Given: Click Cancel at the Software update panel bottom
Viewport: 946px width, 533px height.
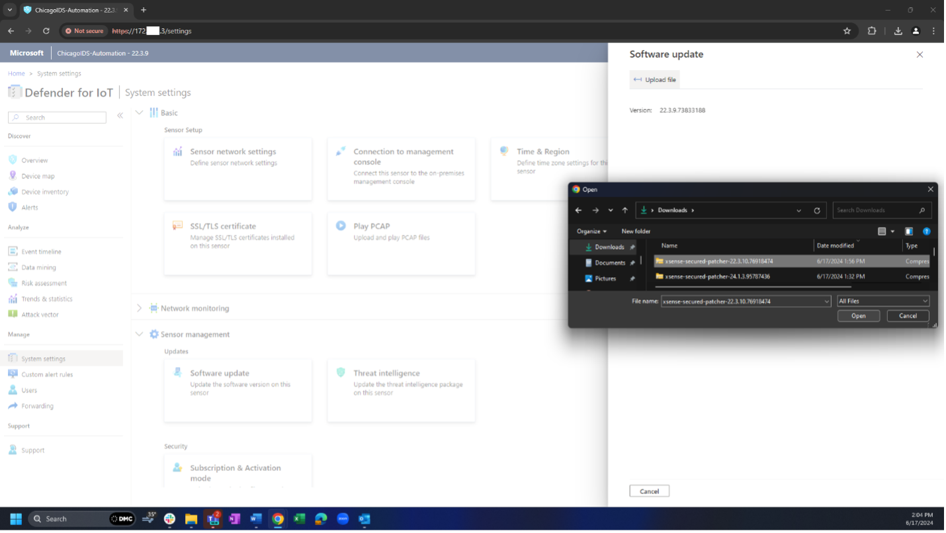Looking at the screenshot, I should tap(649, 491).
